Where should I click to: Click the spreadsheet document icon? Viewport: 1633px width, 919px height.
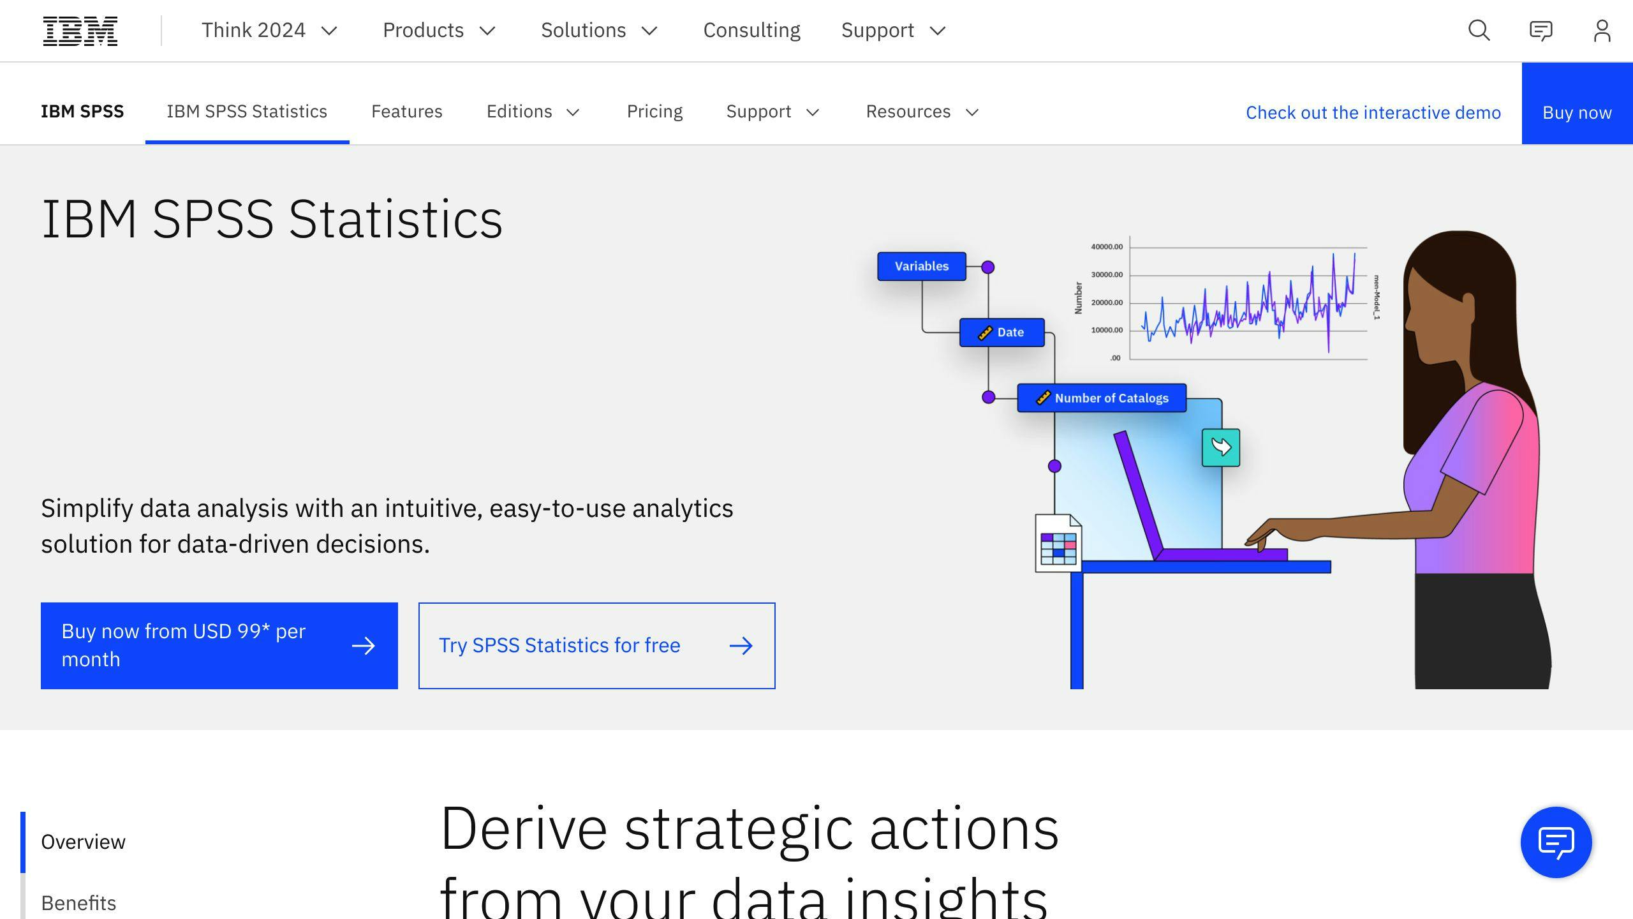coord(1058,543)
